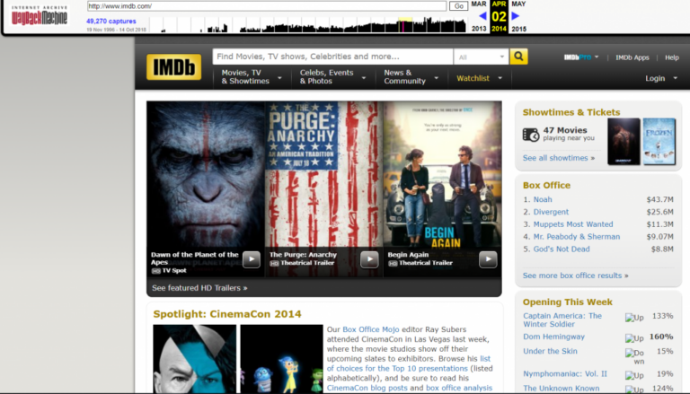Select MAR 2013 in Wayback toolbar
Image resolution: width=690 pixels, height=394 pixels.
pos(479,16)
